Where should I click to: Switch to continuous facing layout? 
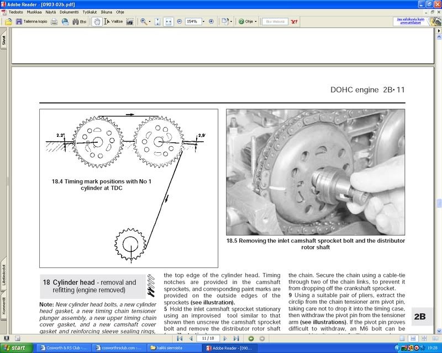click(x=424, y=338)
